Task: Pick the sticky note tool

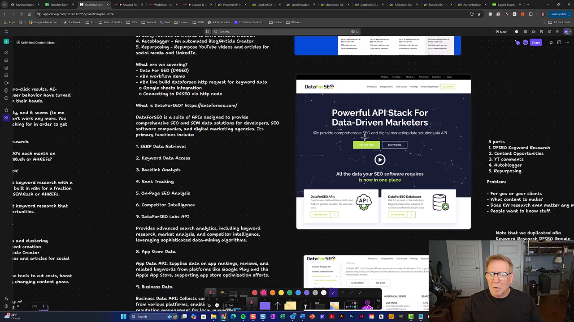Action: point(291,305)
